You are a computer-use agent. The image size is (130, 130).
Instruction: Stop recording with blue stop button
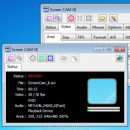(x=50, y=58)
